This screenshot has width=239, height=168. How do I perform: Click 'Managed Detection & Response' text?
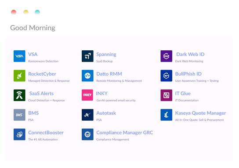tap(49, 81)
